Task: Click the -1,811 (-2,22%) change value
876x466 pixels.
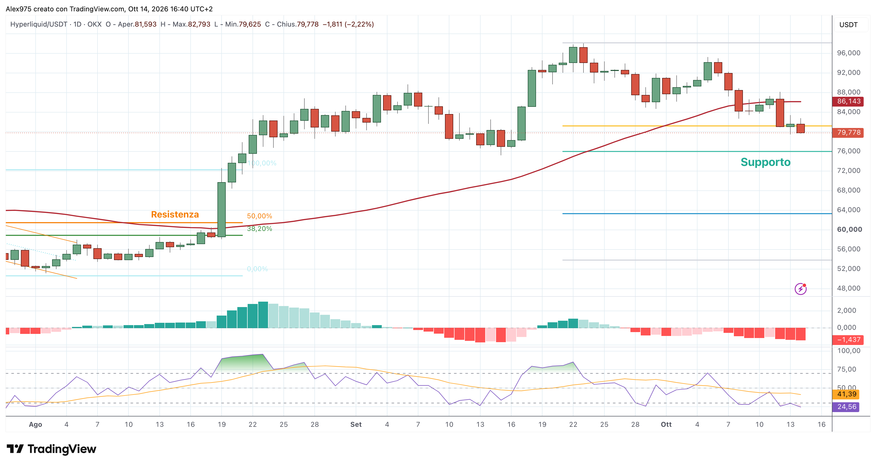Action: pos(348,24)
